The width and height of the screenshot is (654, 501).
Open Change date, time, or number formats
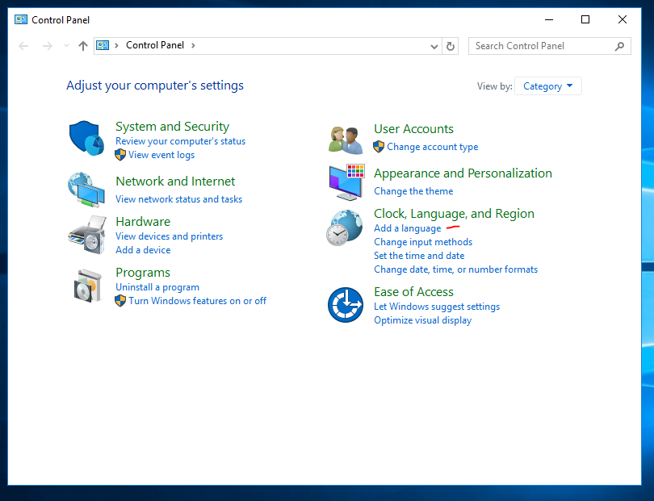[456, 269]
